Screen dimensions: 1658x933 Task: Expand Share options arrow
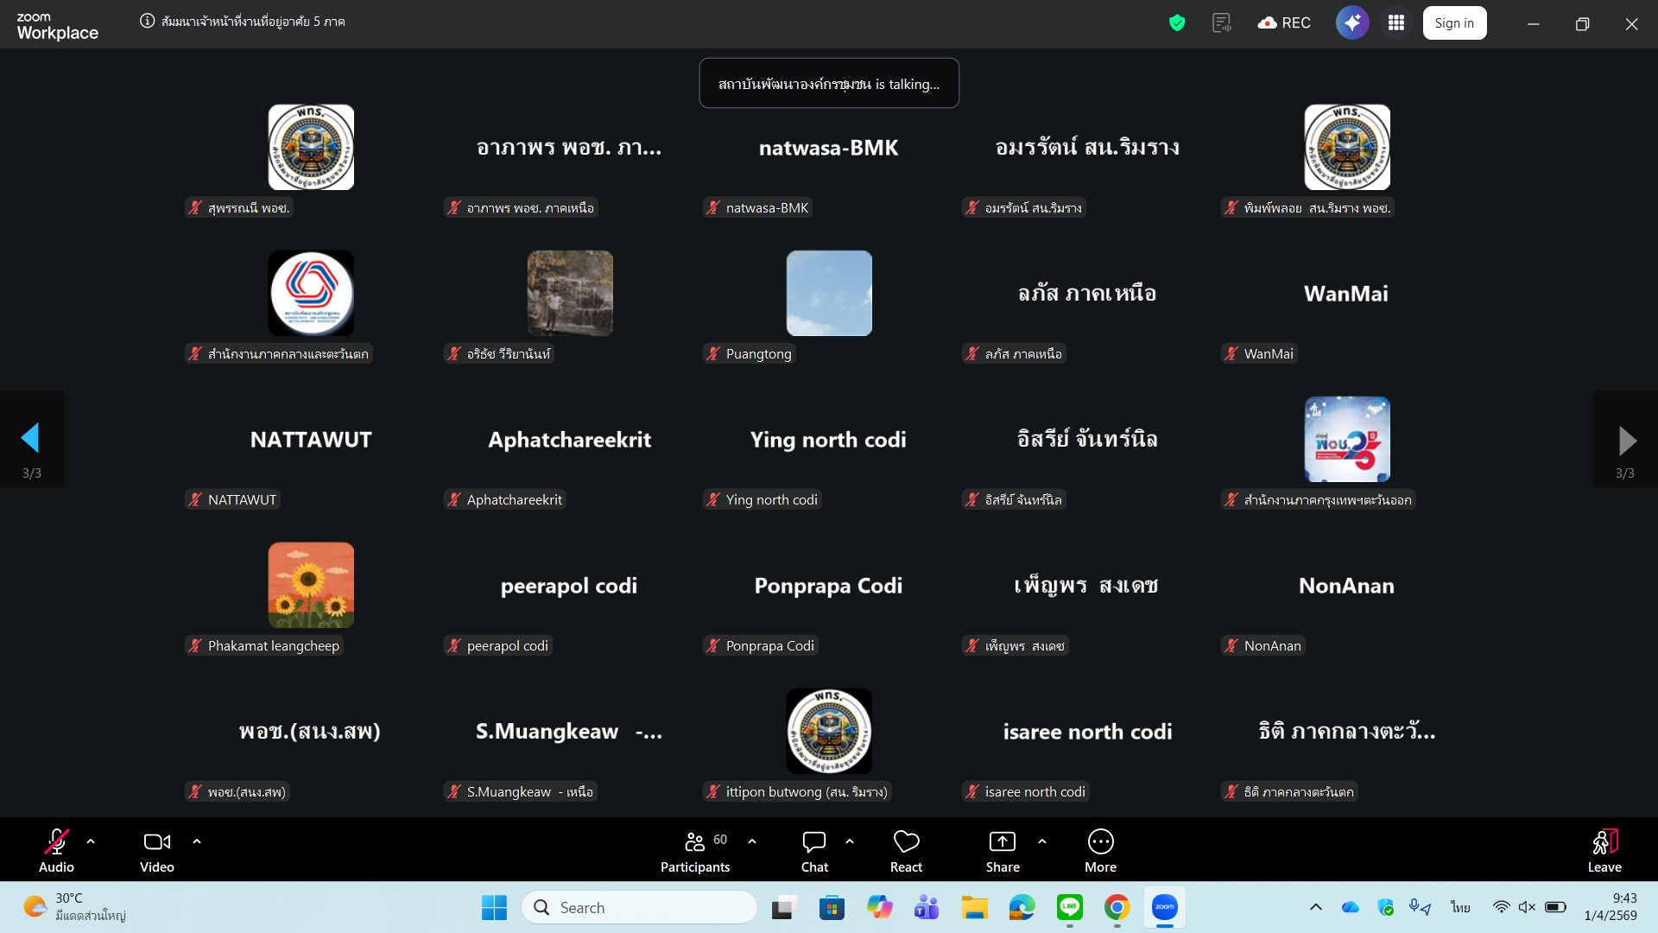1042,841
